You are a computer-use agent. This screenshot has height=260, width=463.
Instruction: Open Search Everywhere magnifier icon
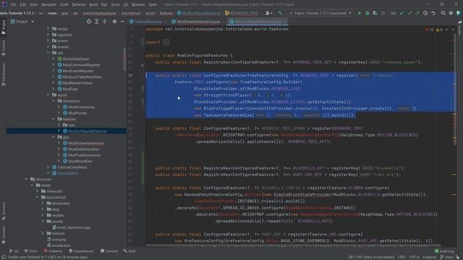coord(443,13)
